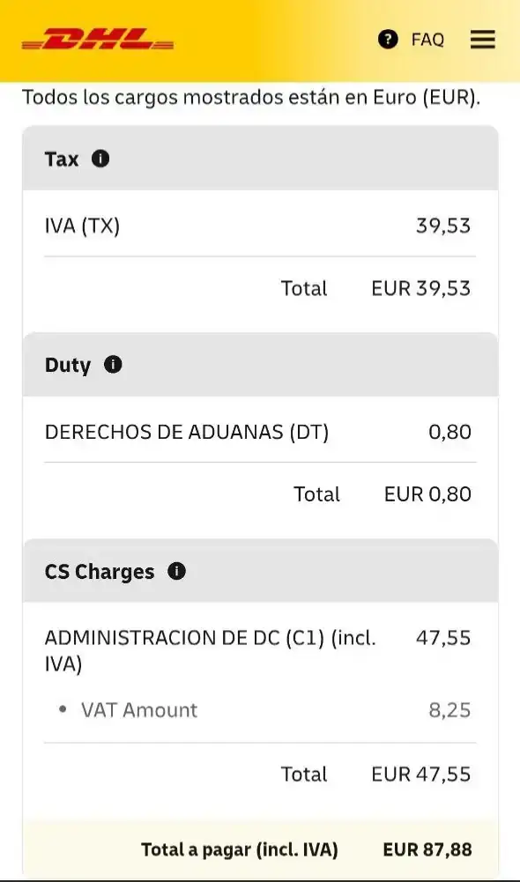Show info for Duty section
The height and width of the screenshot is (882, 520).
113,365
